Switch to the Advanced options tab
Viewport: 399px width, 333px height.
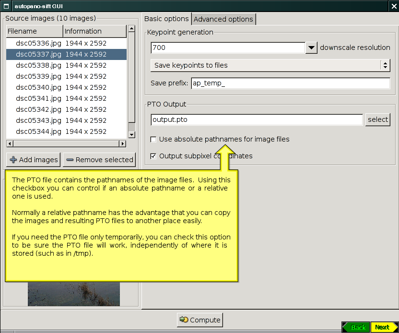223,19
